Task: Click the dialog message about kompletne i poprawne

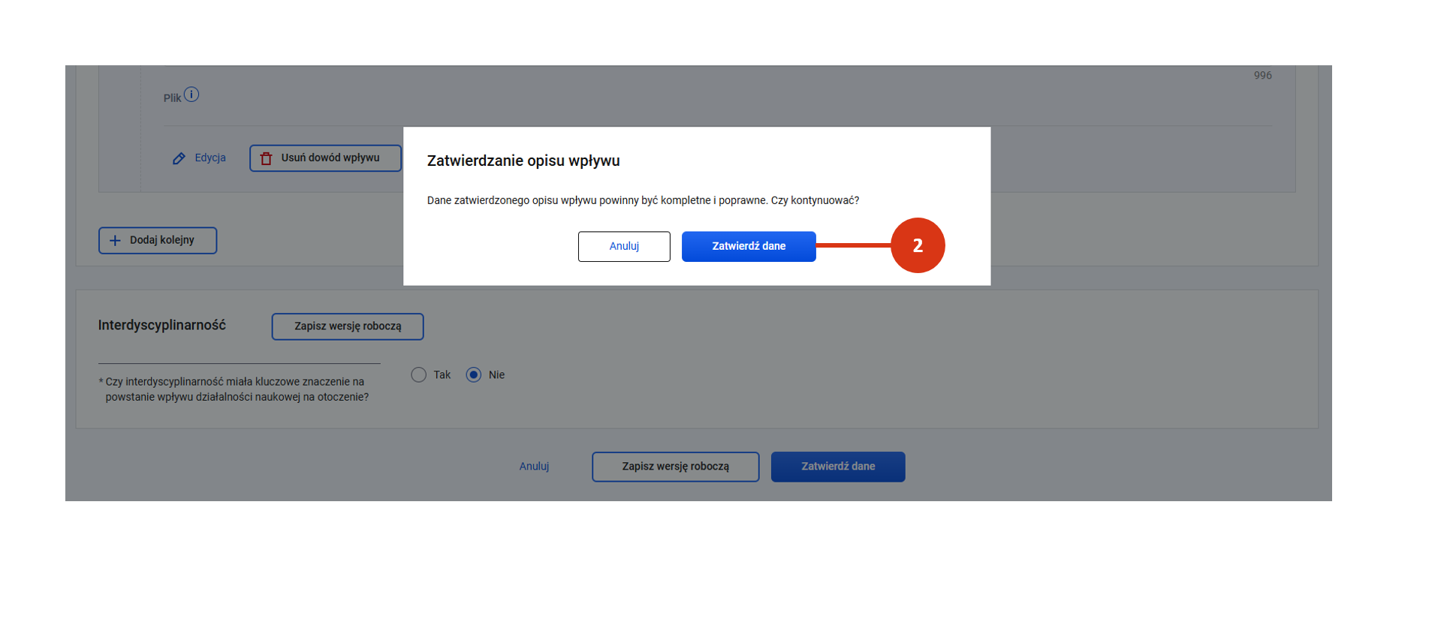Action: pos(643,200)
